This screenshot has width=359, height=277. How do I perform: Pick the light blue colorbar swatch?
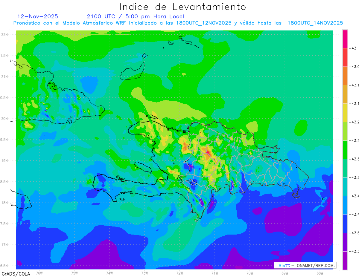(x=345, y=205)
